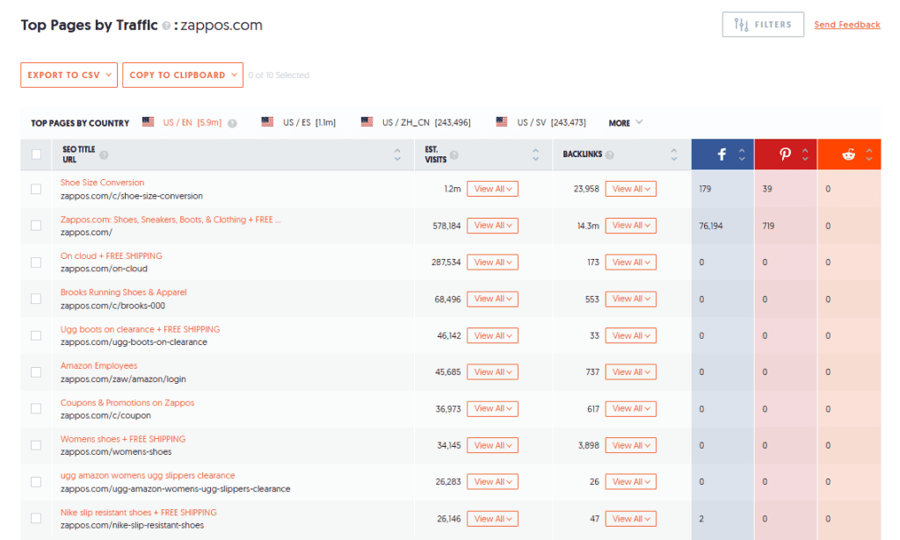Open backlinks View All for zappos.com/ homepage row
Viewport: 900px width, 540px height.
[631, 226]
